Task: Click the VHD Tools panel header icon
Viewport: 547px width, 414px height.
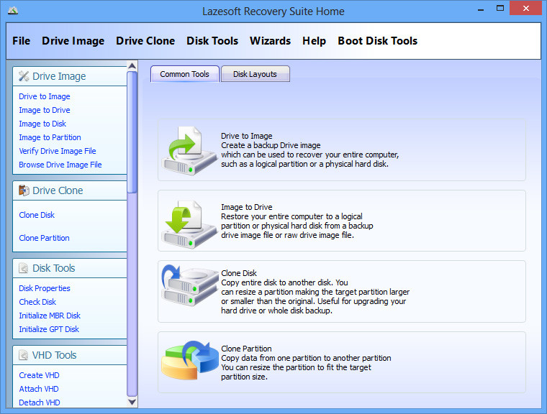Action: (x=24, y=355)
